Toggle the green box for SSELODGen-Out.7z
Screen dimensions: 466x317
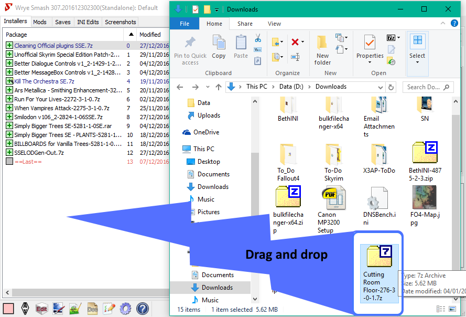[x=9, y=153]
